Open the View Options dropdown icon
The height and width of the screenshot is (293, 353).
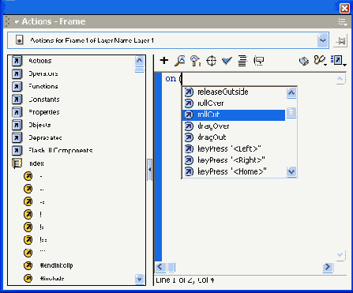coord(338,61)
